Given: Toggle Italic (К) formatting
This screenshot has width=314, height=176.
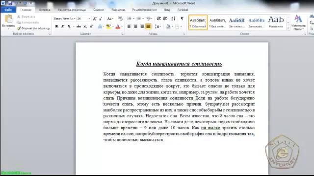Looking at the screenshot, I should point(63,26).
